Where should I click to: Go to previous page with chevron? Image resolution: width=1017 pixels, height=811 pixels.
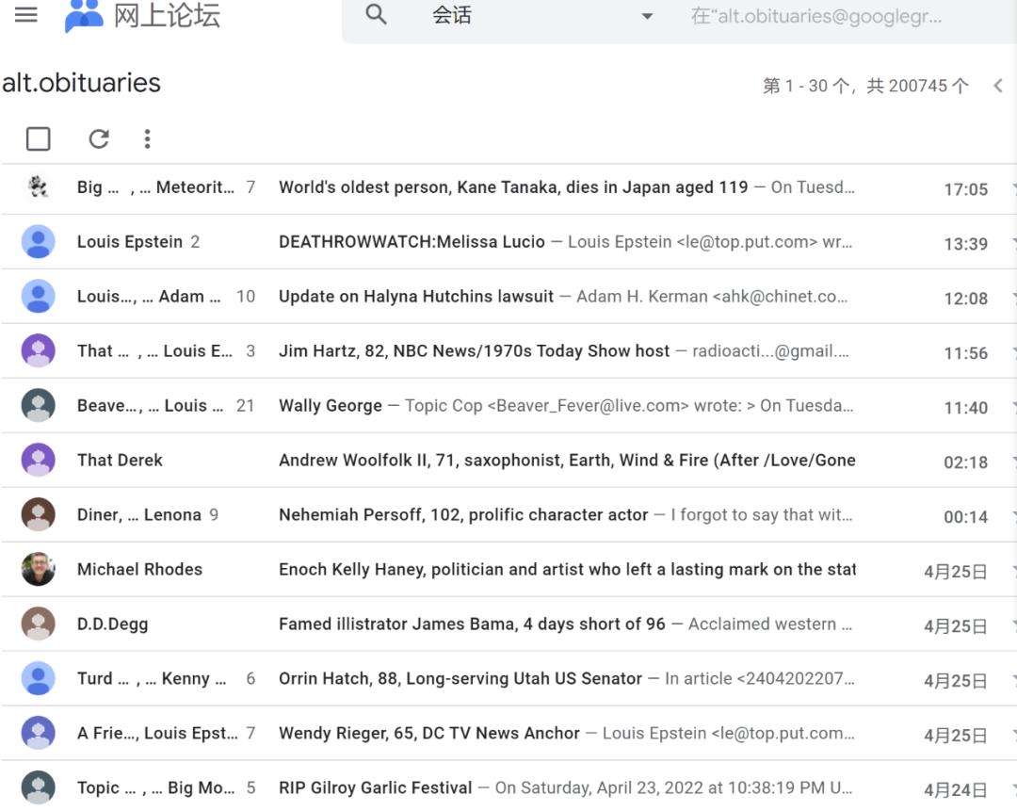997,86
